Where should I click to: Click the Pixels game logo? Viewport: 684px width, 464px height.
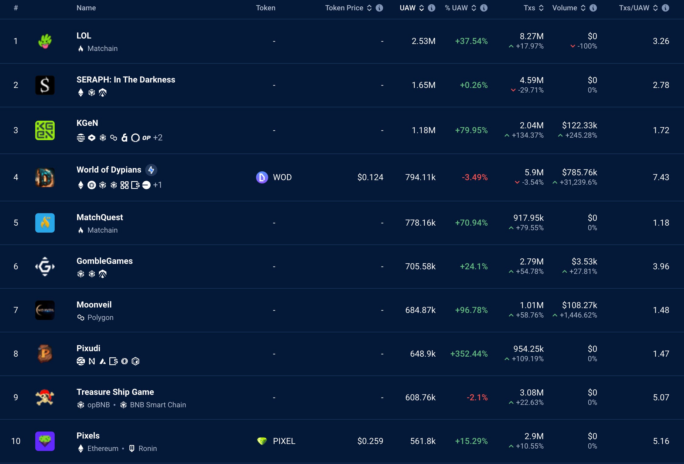pos(45,441)
